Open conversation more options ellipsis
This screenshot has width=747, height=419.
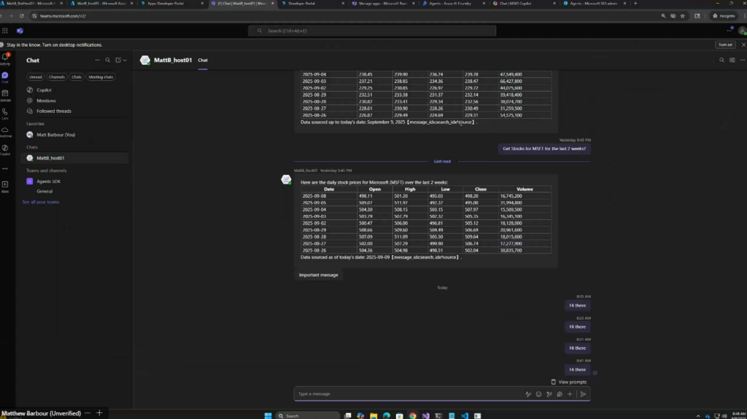[742, 60]
